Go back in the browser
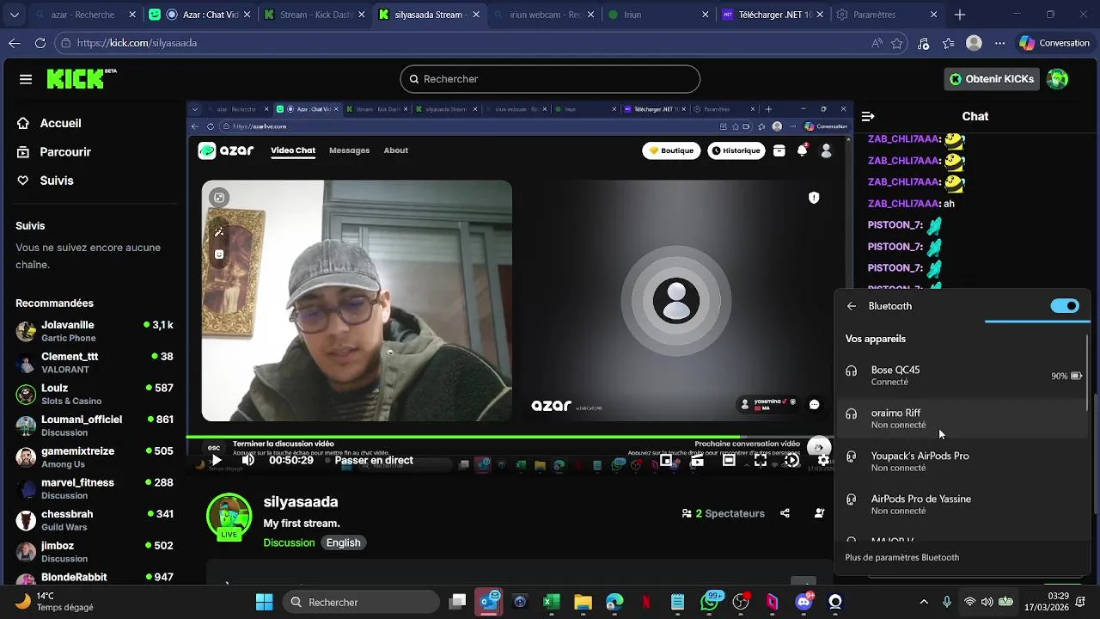1100x619 pixels. tap(15, 43)
